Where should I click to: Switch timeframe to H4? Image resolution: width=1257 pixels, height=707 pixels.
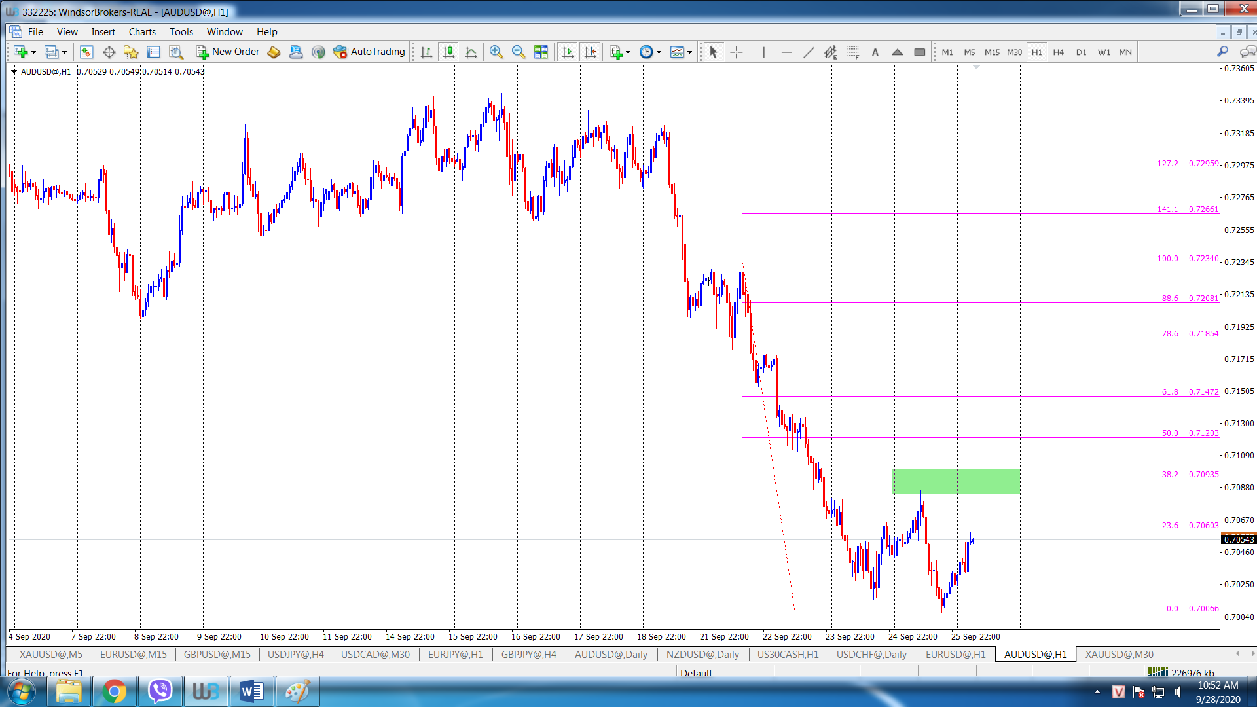tap(1059, 52)
